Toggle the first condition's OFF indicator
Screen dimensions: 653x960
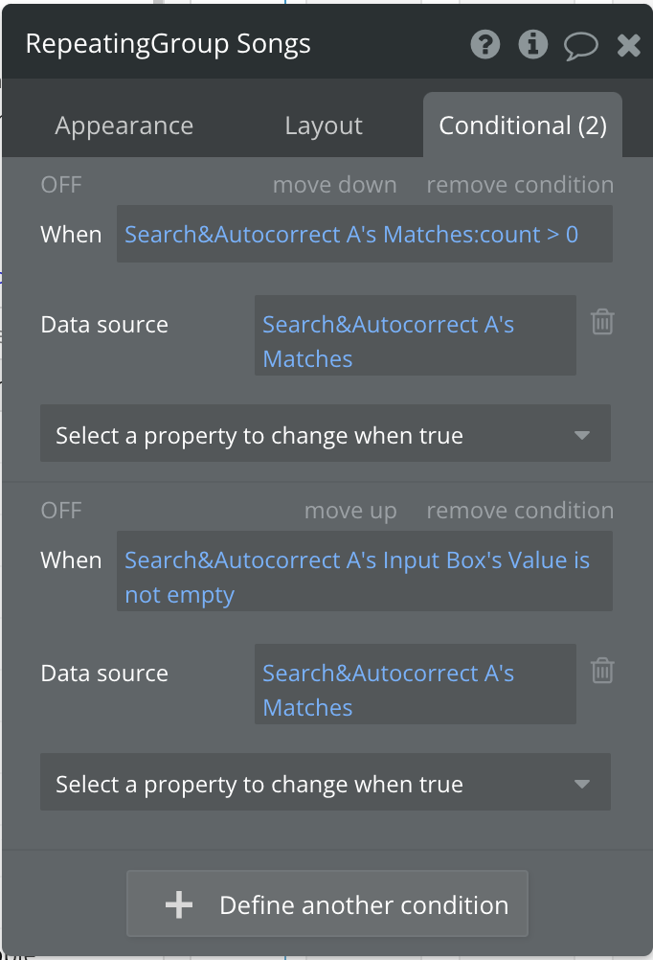click(61, 185)
